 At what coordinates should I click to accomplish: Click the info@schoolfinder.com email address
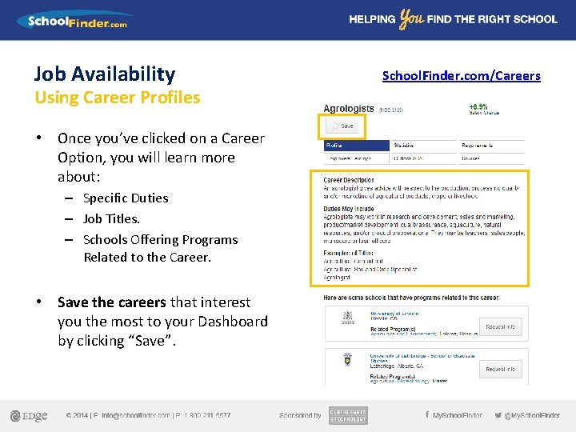pyautogui.click(x=136, y=415)
